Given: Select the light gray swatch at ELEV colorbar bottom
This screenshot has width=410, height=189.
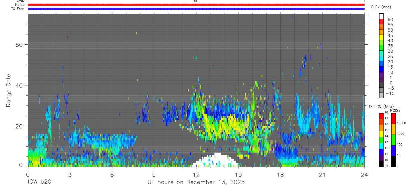Looking at the screenshot, I should pyautogui.click(x=381, y=95).
